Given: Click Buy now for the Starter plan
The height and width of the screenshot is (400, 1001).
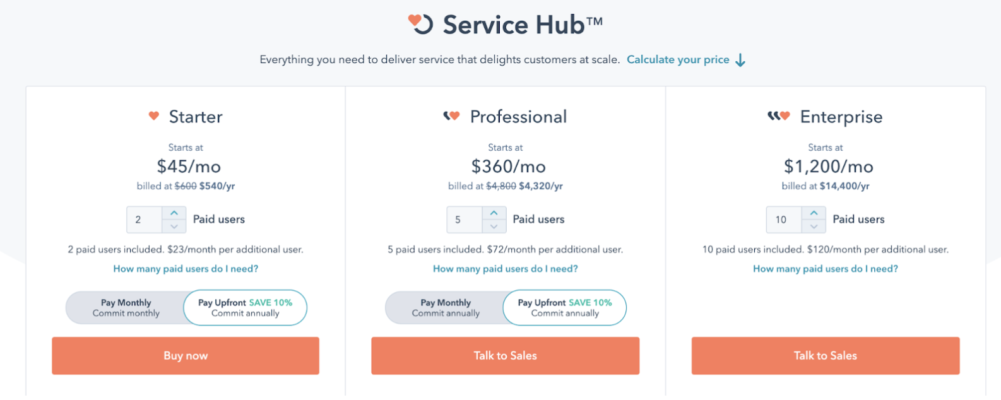Looking at the screenshot, I should pos(186,356).
